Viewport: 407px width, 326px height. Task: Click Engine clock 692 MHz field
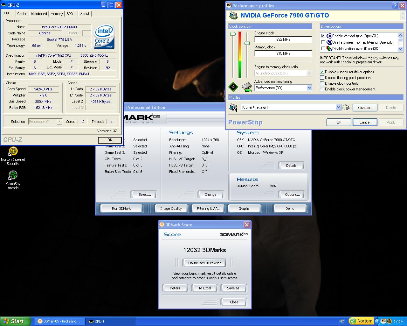[283, 39]
